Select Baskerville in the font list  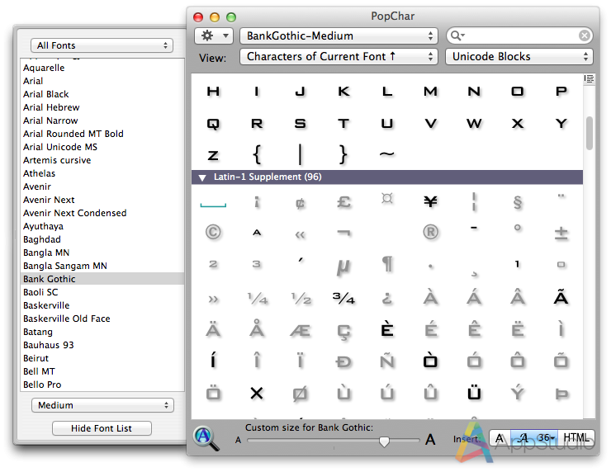tap(46, 305)
